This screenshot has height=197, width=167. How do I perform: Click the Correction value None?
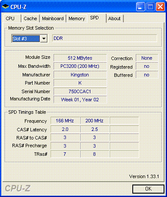(x=147, y=58)
